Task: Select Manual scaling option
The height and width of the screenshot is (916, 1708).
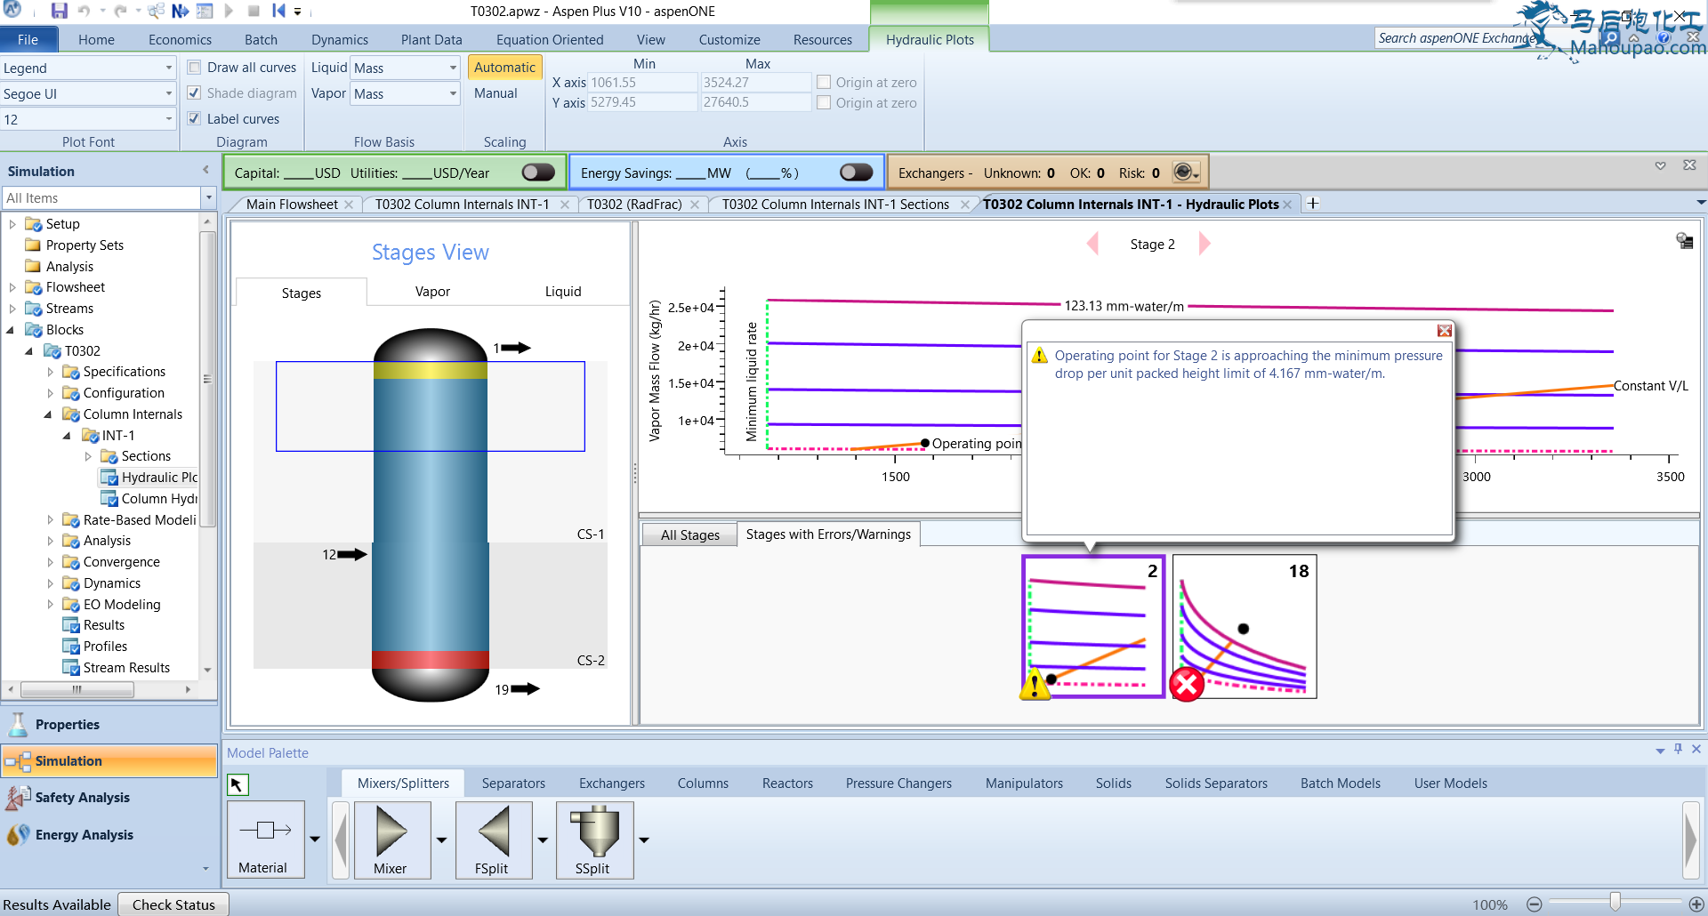Action: [495, 93]
